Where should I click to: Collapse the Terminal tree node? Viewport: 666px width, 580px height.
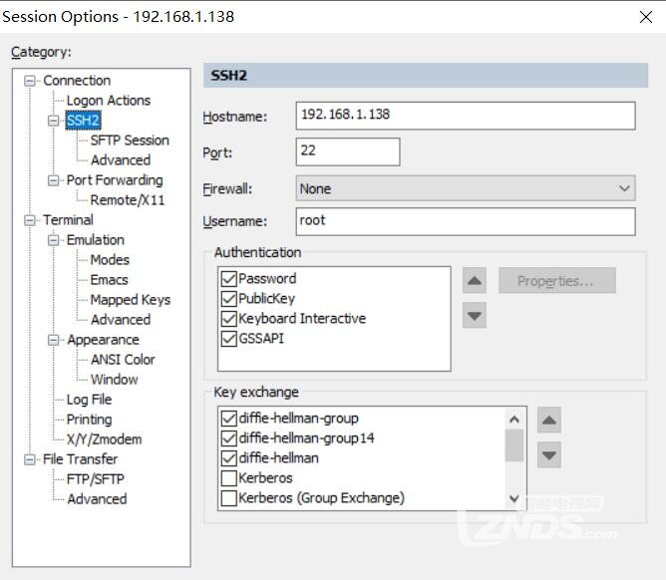pos(29,220)
